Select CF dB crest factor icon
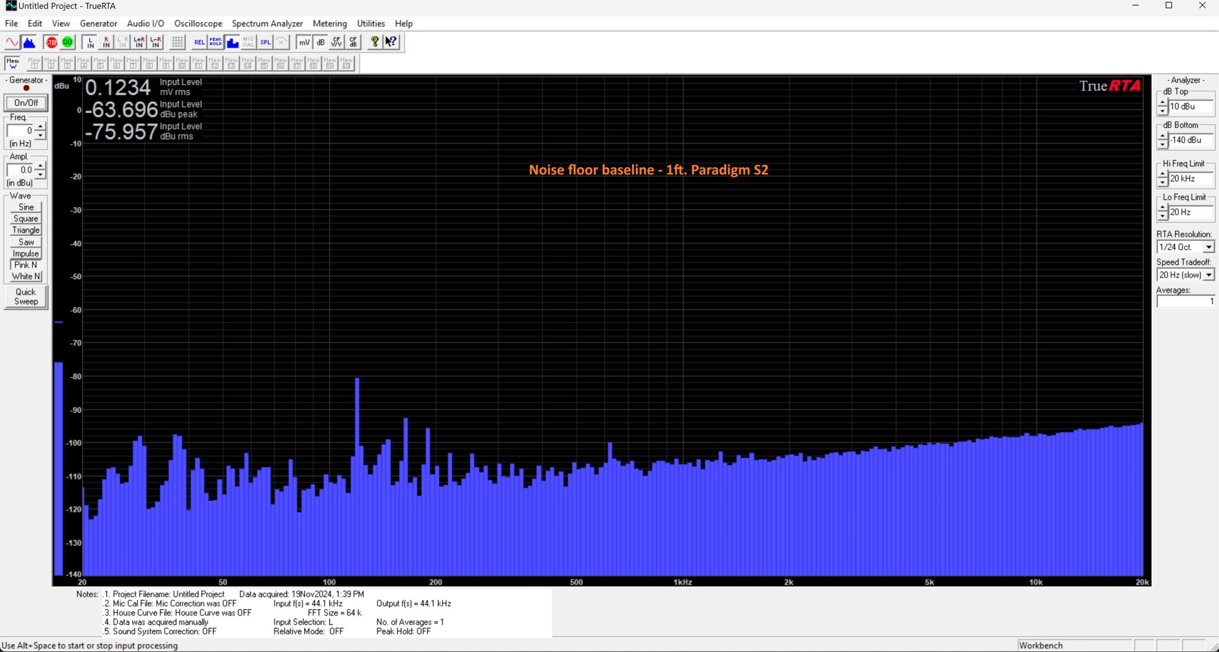 click(353, 42)
